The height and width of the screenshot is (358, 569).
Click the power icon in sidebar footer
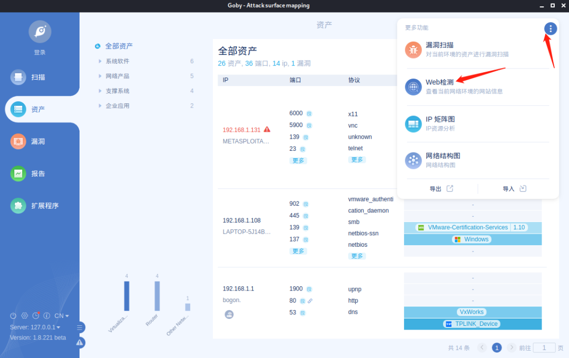pyautogui.click(x=13, y=316)
